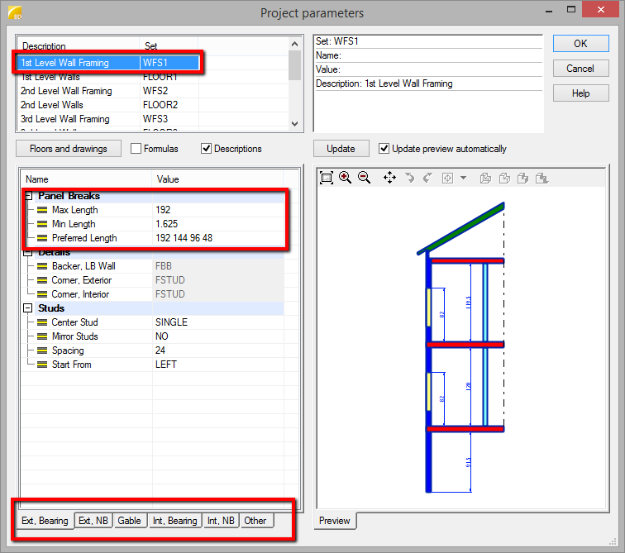625x553 pixels.
Task: Collapse the Panel Breaks group
Action: (29, 196)
